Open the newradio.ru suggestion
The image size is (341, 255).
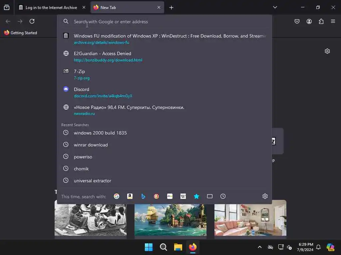point(165,110)
